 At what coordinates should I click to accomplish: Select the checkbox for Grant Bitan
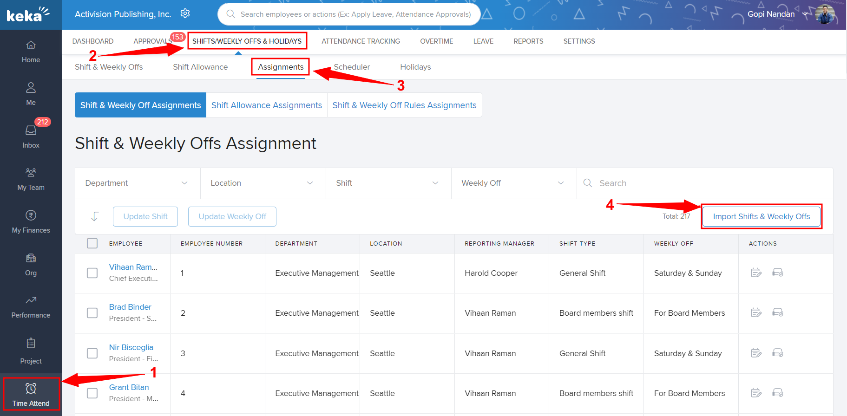92,393
